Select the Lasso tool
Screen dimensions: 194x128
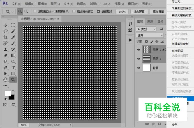click(5, 31)
